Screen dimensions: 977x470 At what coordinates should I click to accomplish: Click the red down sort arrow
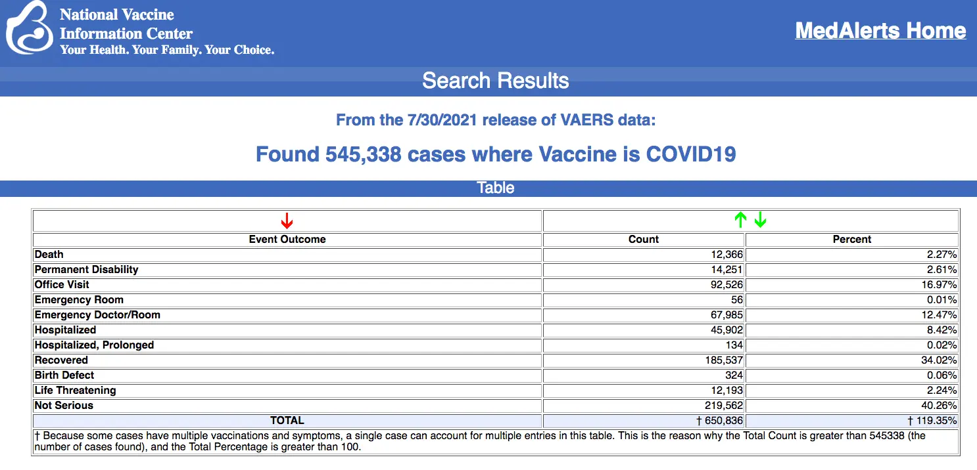coord(287,221)
